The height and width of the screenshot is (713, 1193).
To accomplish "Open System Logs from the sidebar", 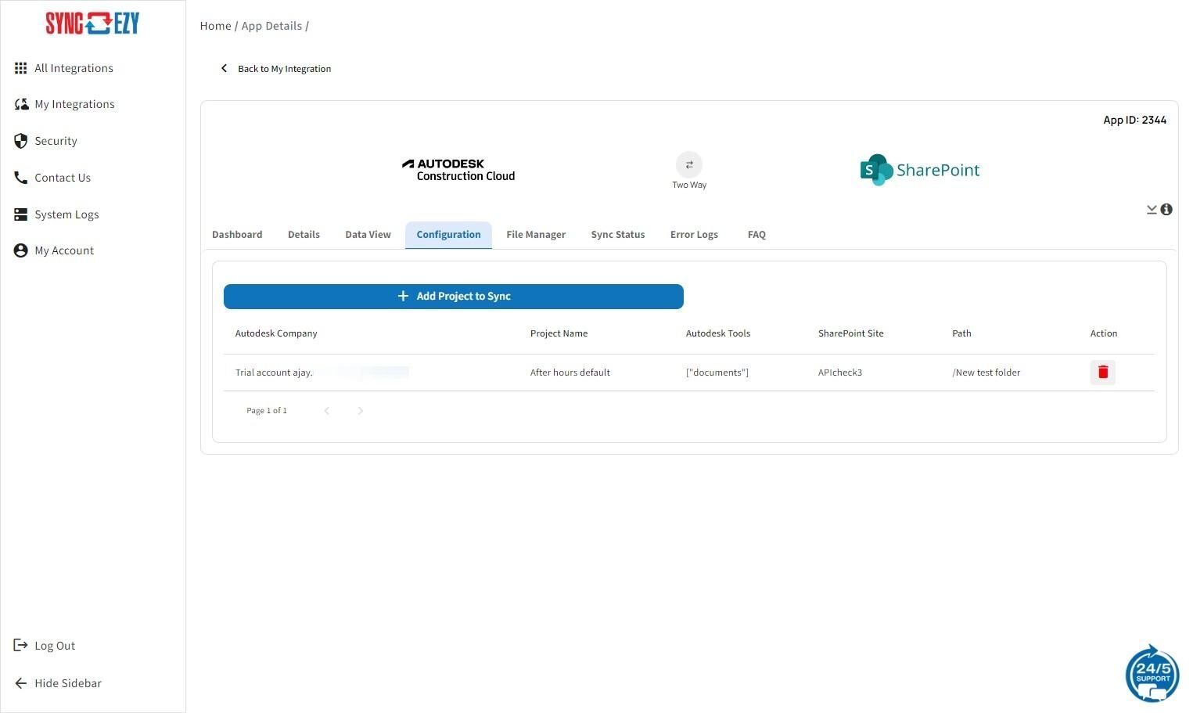I will [x=66, y=214].
